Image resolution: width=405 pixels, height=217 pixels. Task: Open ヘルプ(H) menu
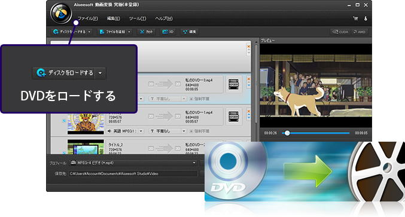tap(164, 19)
